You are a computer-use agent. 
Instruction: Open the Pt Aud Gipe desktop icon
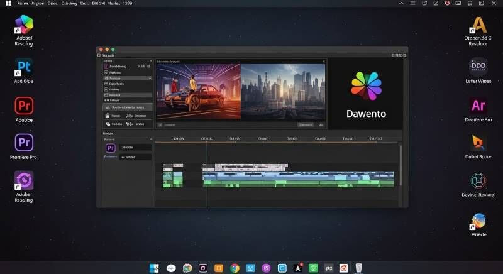pyautogui.click(x=24, y=67)
